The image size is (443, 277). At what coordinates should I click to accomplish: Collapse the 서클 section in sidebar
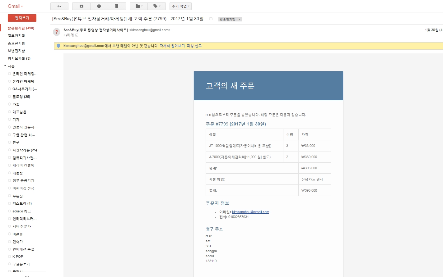tap(5, 66)
